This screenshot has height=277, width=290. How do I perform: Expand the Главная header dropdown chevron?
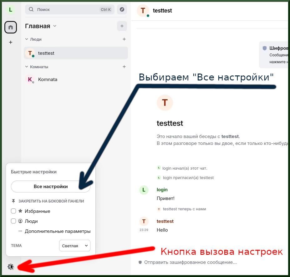point(55,26)
